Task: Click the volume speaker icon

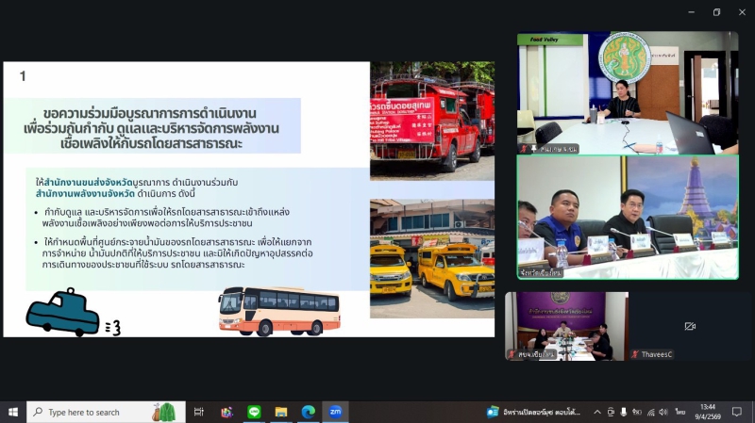Action: tap(663, 412)
